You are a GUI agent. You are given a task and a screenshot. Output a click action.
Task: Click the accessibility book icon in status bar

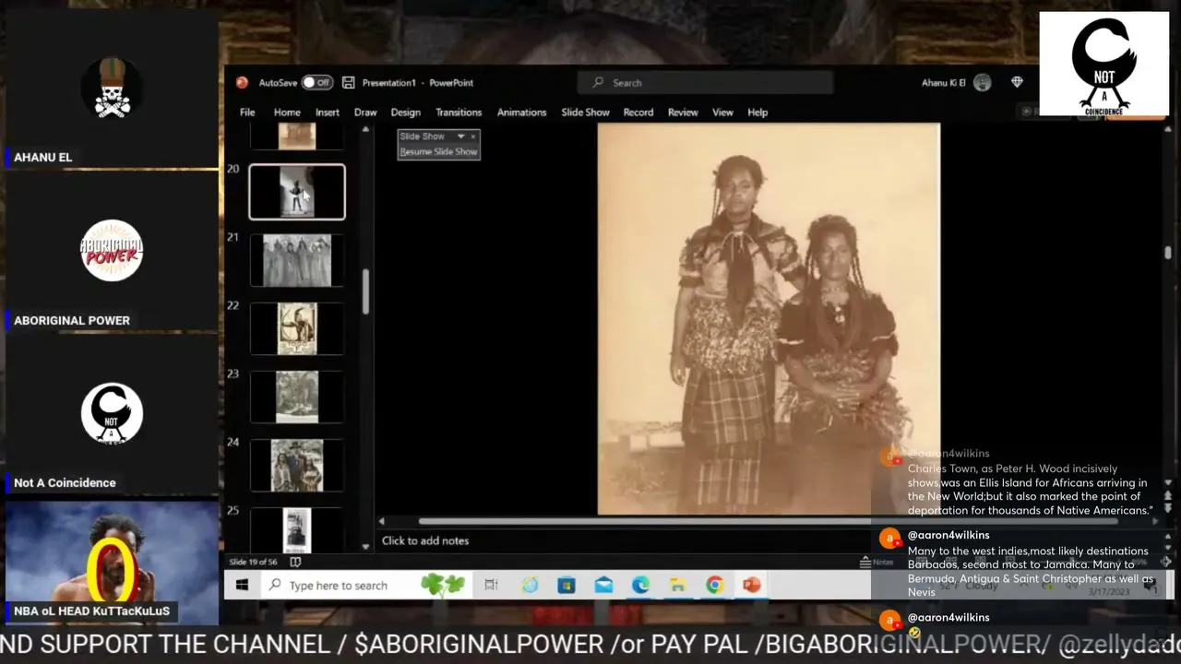click(x=295, y=562)
